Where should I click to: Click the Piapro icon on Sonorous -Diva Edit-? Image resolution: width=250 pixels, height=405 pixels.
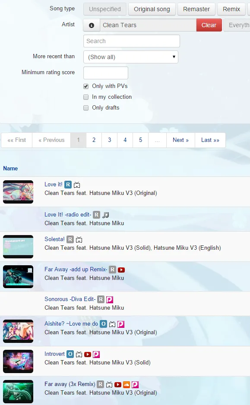110,300
